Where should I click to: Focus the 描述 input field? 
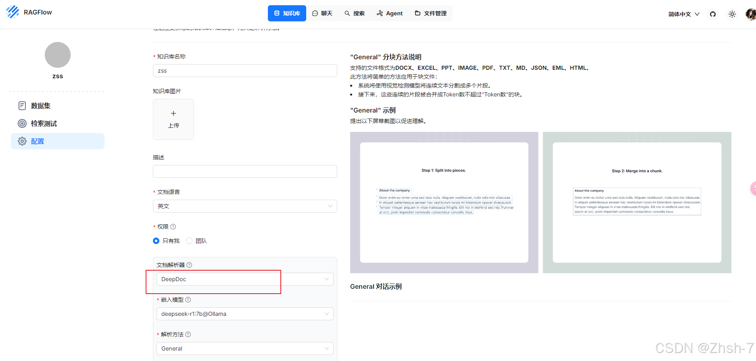[245, 171]
